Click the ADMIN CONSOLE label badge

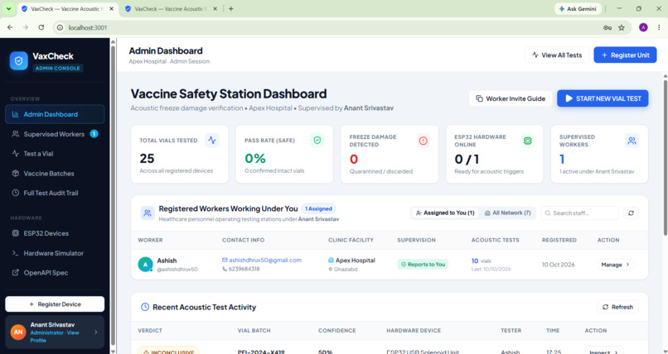pyautogui.click(x=57, y=68)
